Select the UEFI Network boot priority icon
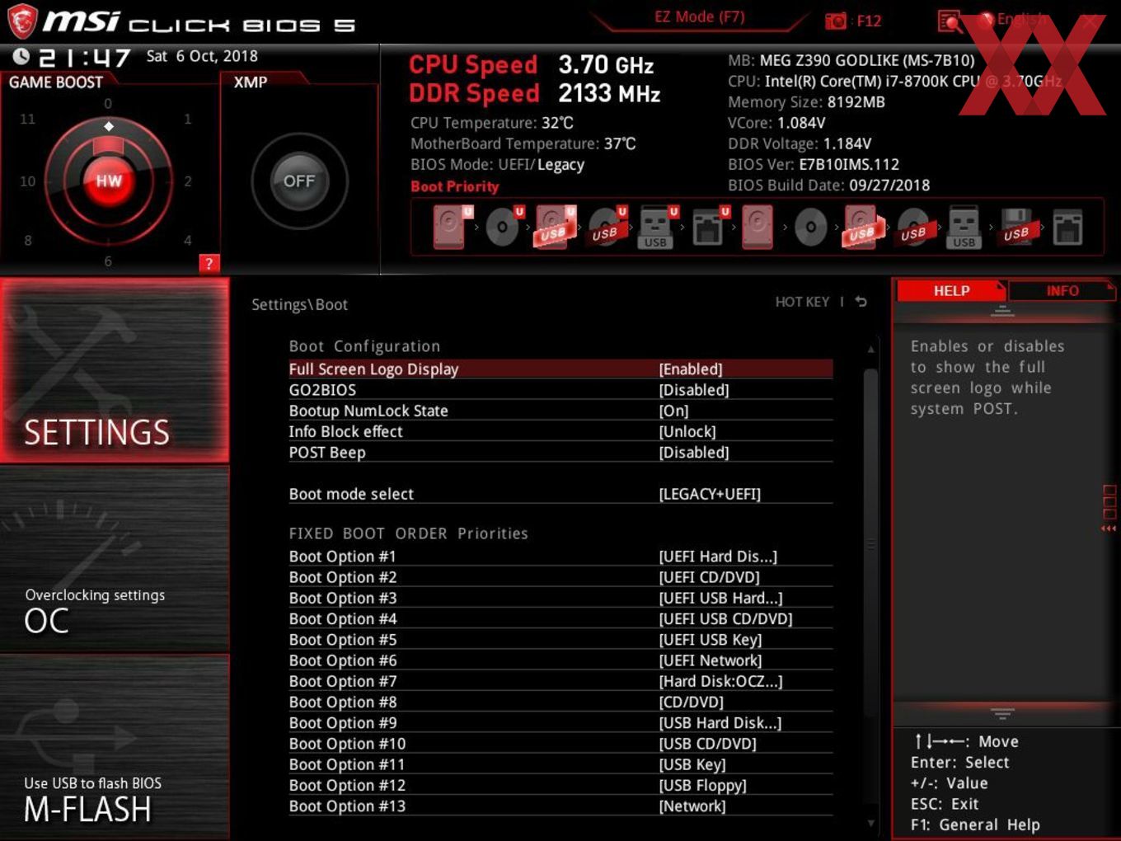The height and width of the screenshot is (841, 1121). point(709,227)
